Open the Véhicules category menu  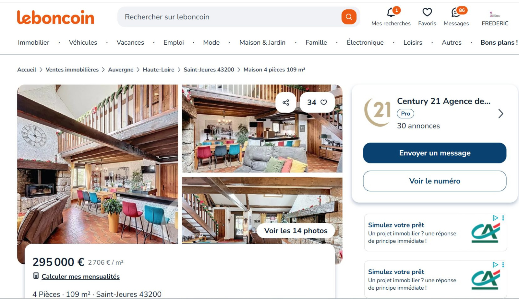click(x=83, y=42)
